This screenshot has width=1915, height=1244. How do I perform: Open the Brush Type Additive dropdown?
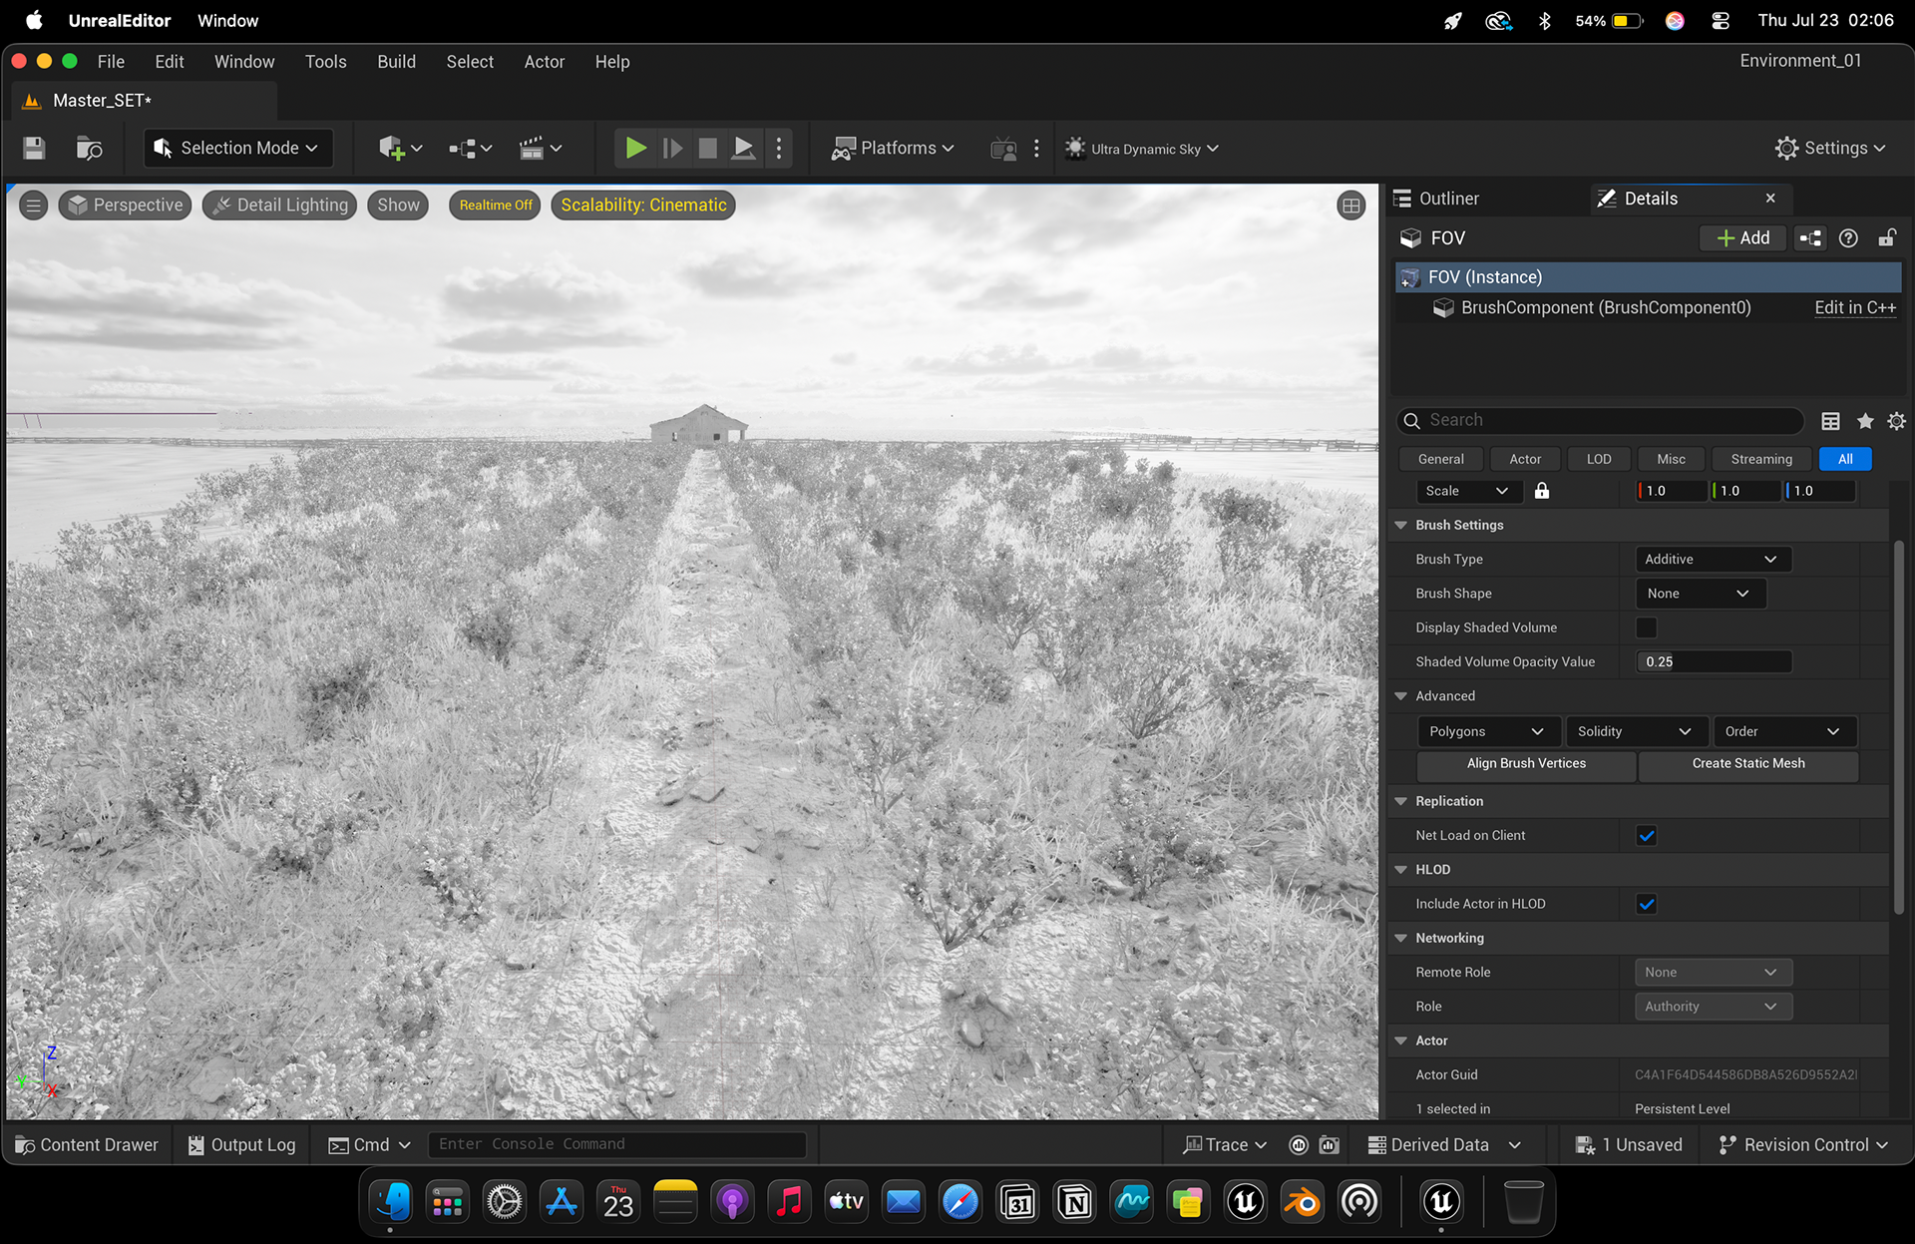click(1713, 560)
